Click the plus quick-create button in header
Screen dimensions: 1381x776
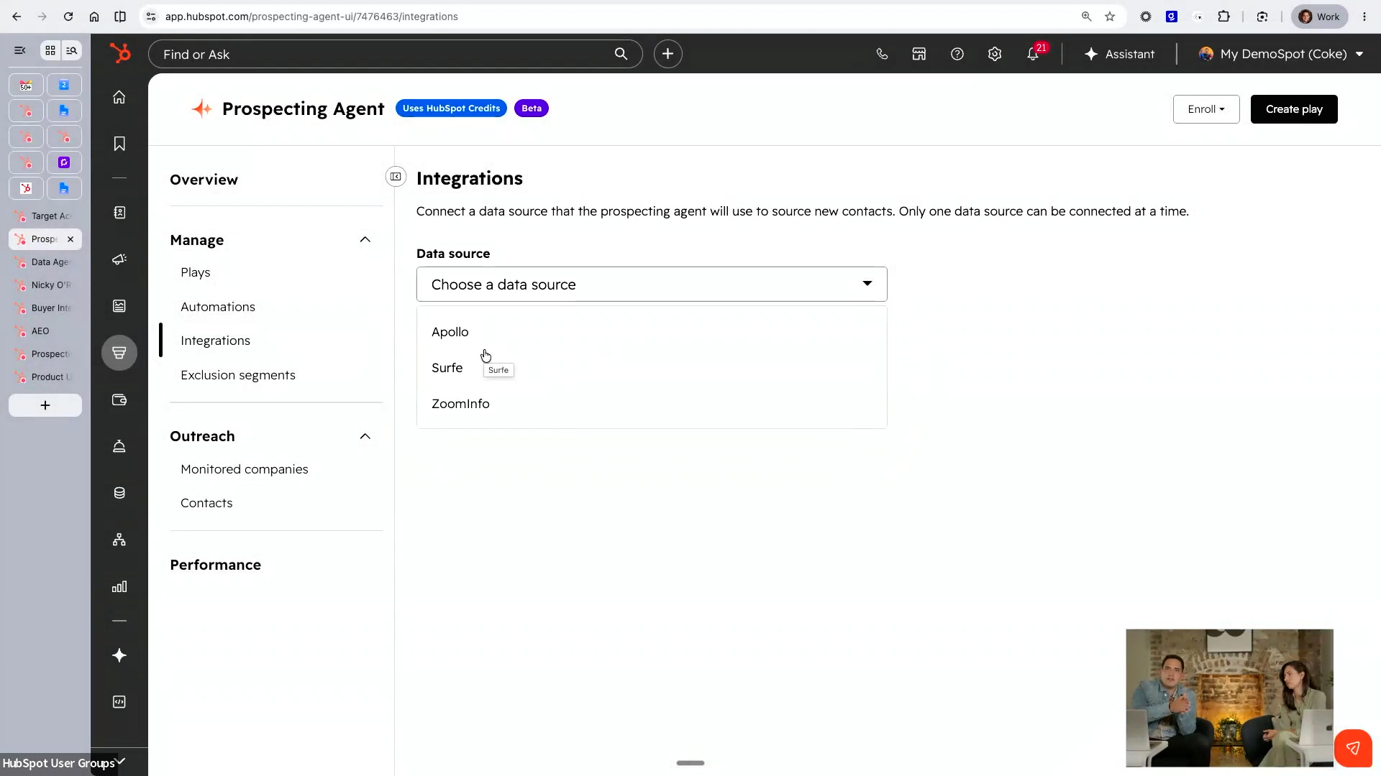pyautogui.click(x=667, y=54)
